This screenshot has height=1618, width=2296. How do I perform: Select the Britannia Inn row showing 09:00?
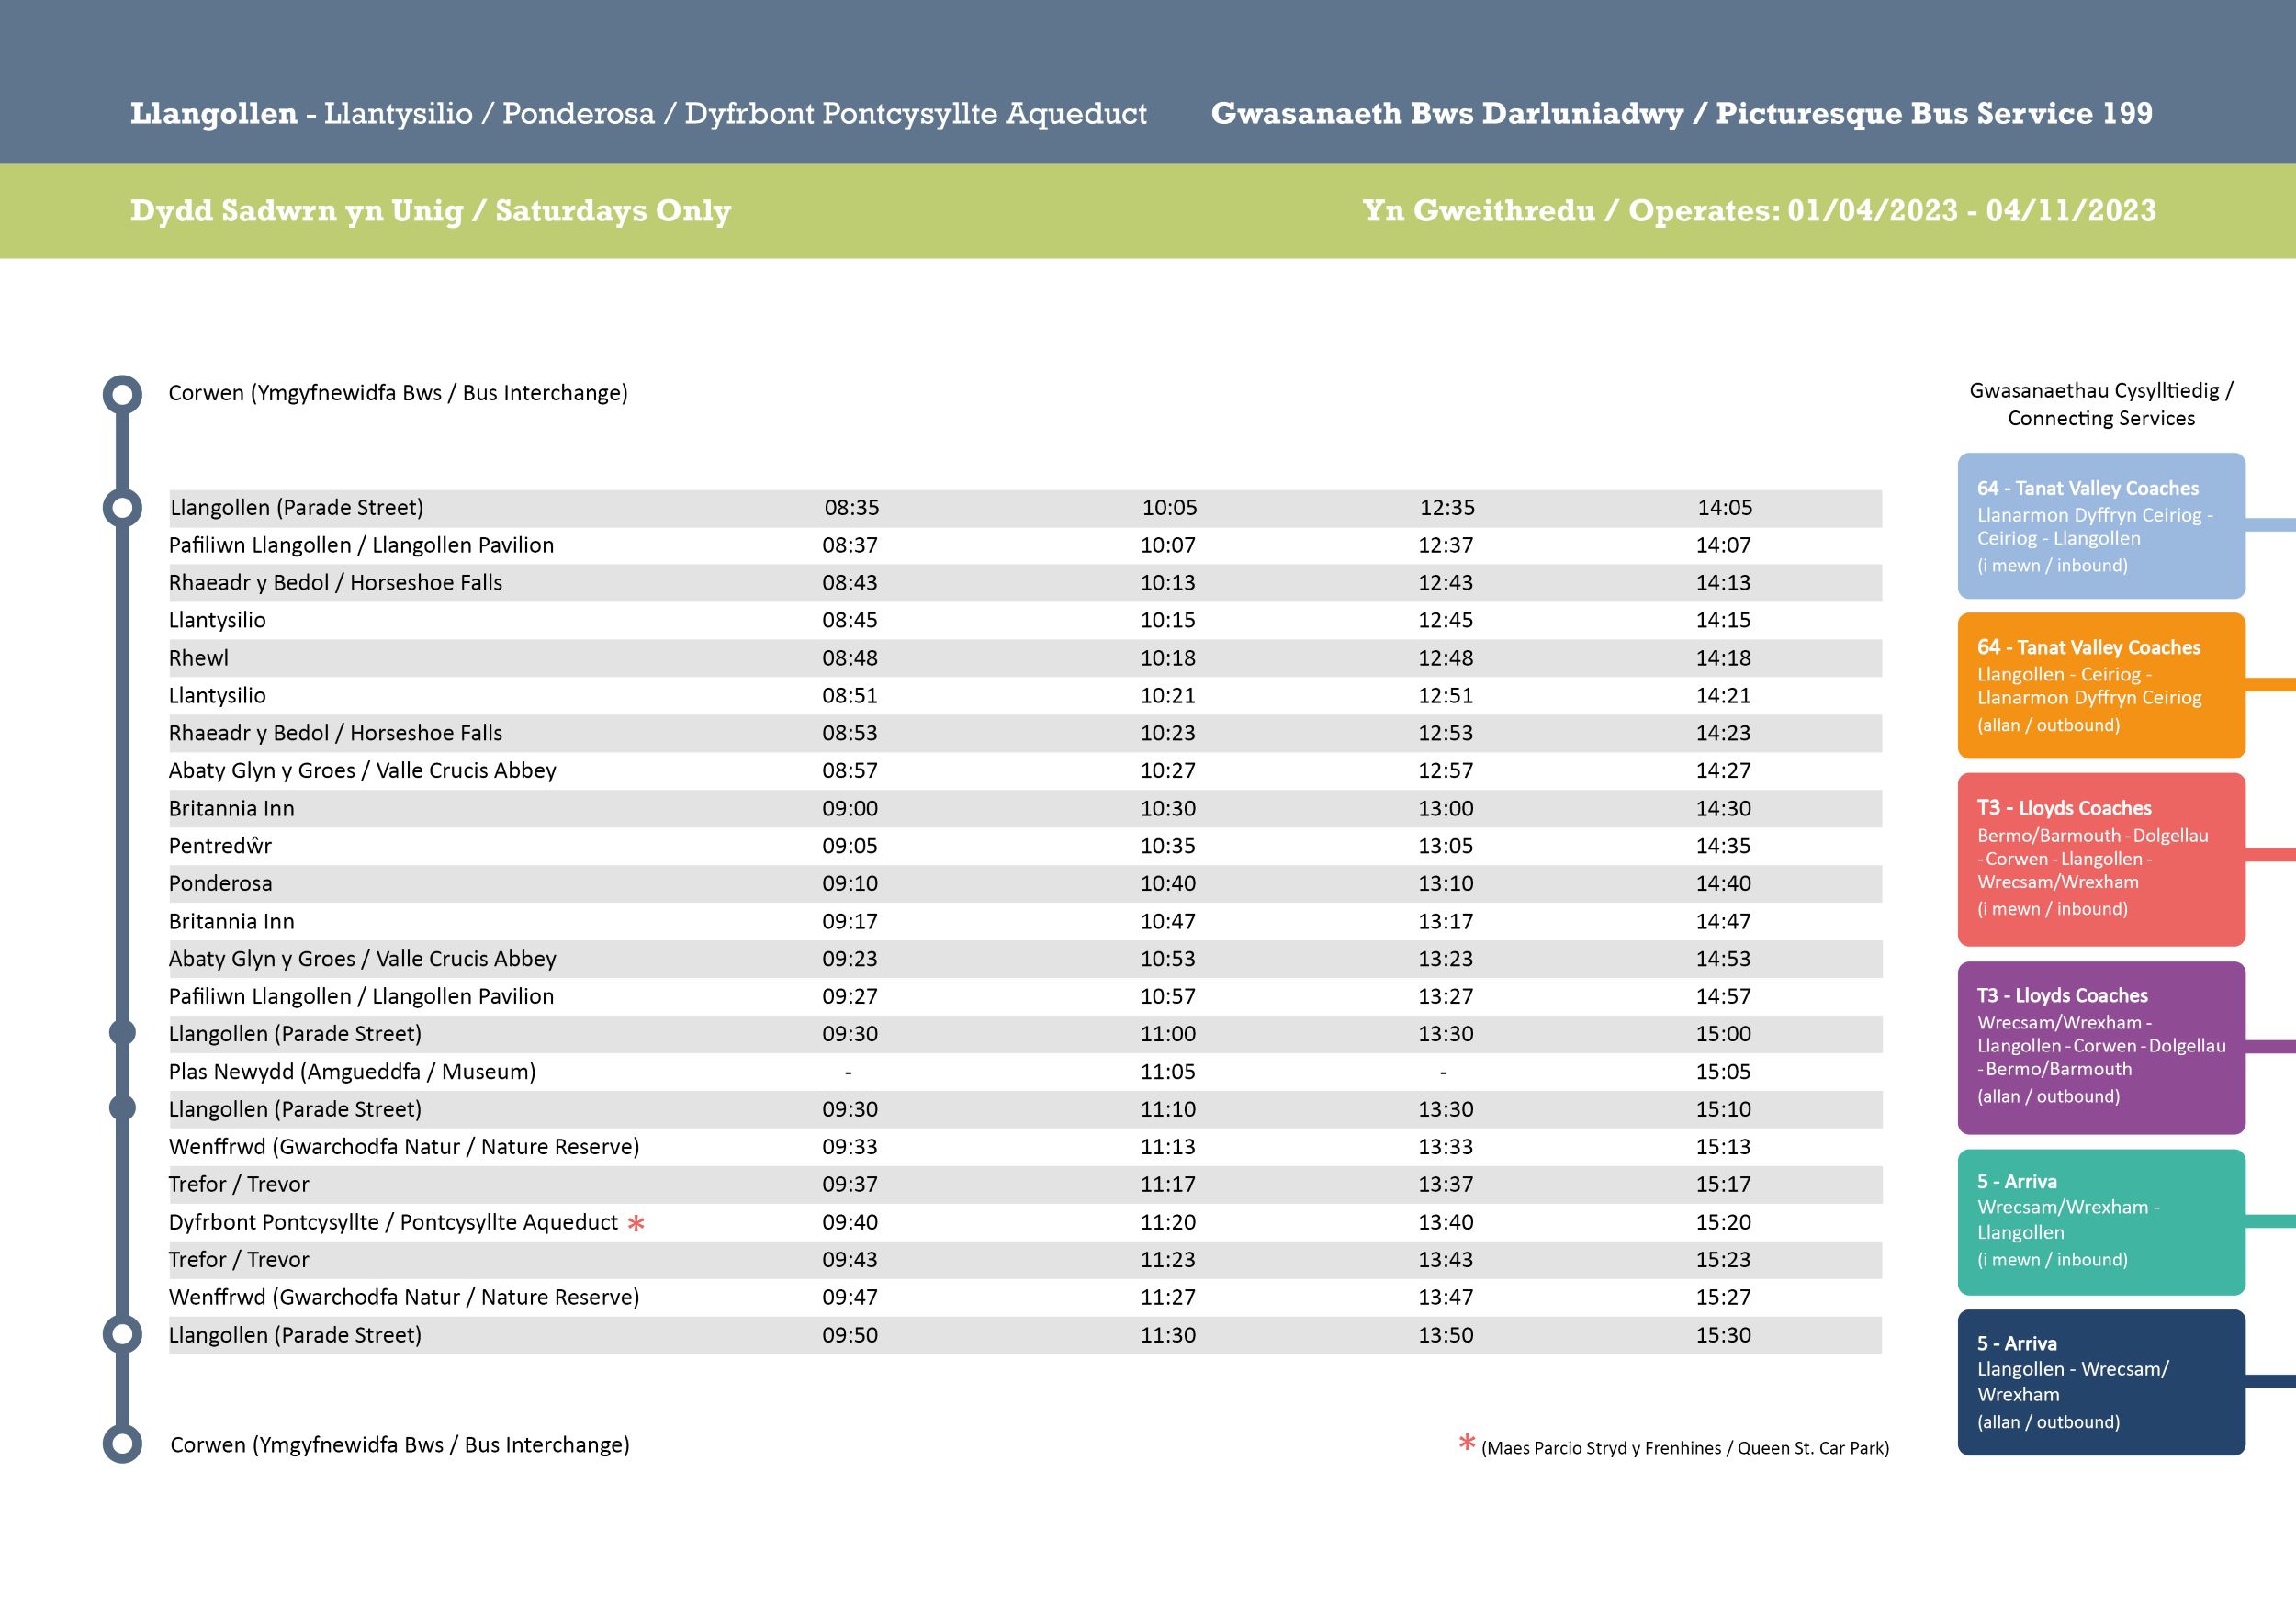pos(1025,808)
